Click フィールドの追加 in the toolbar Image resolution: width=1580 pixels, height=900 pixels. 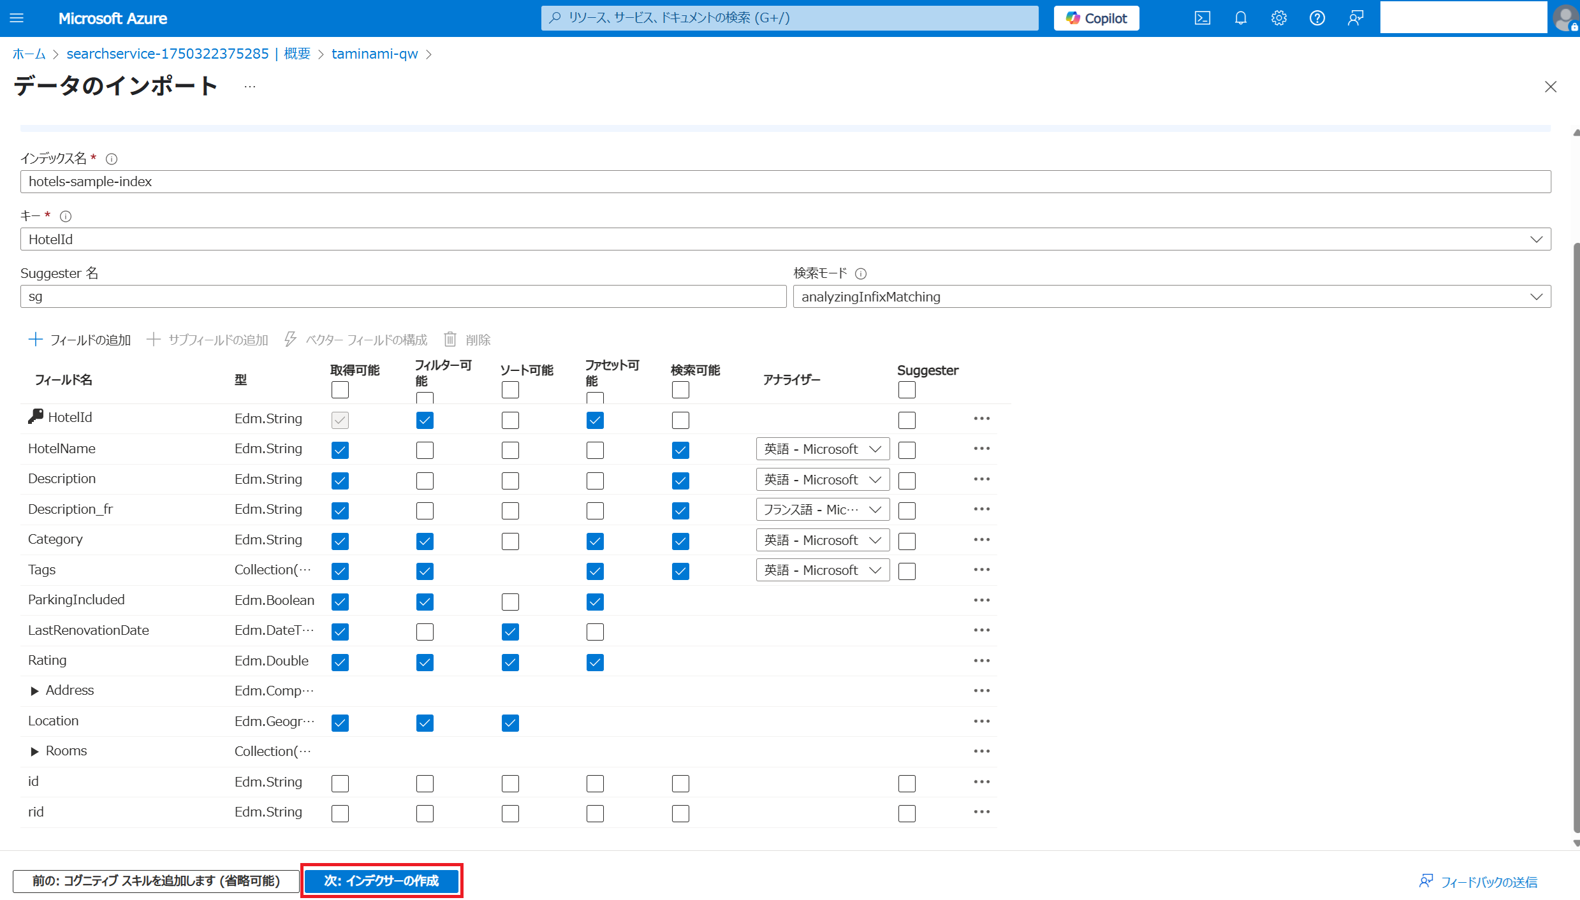80,340
